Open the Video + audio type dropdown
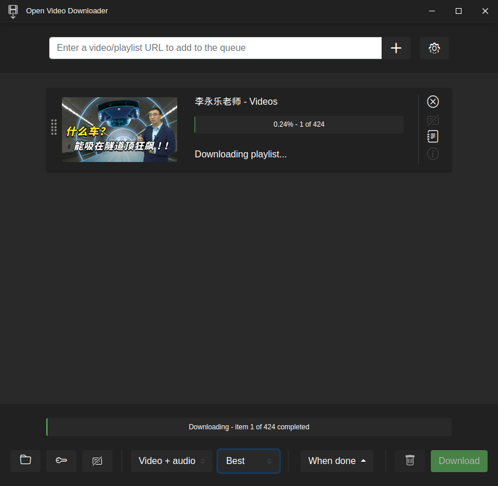The width and height of the screenshot is (498, 486). point(171,461)
